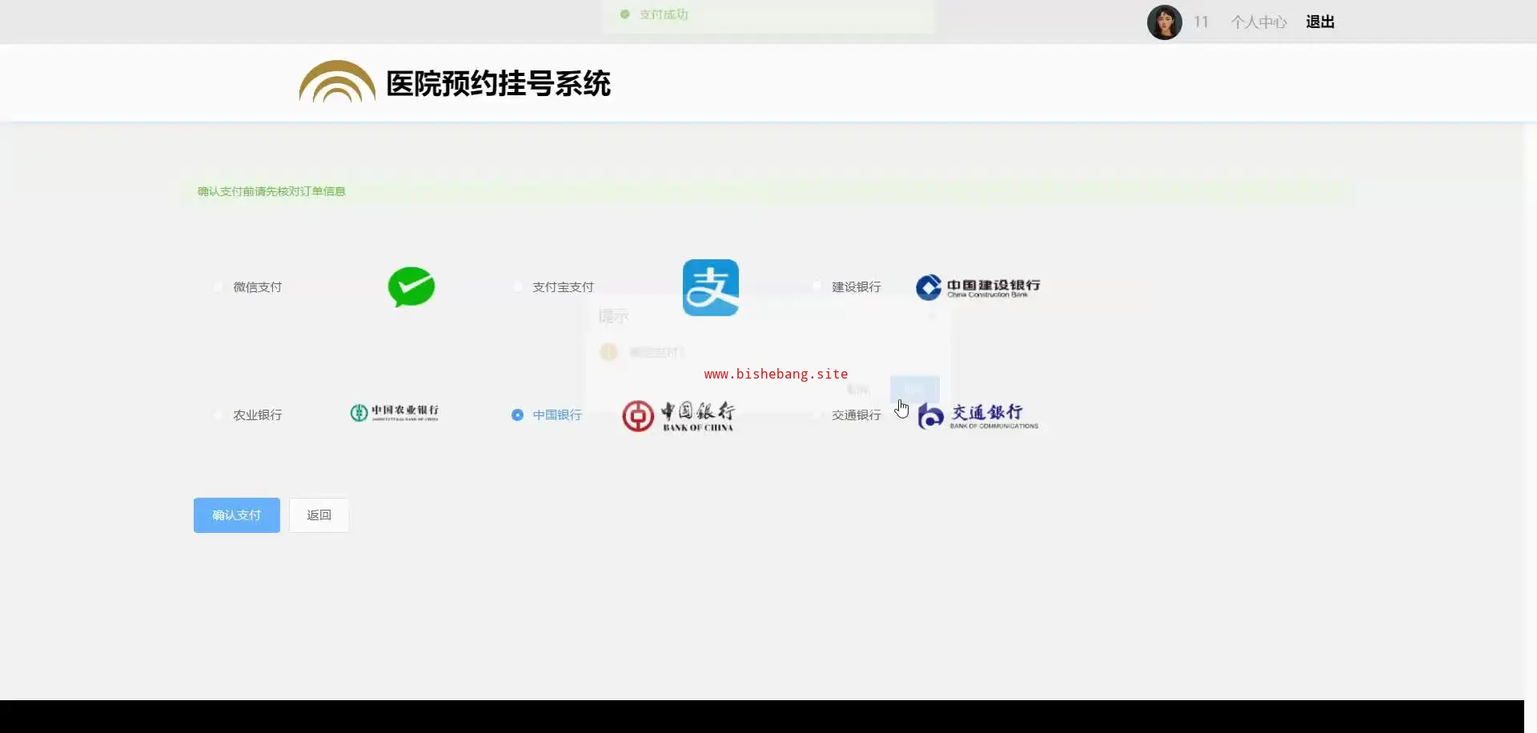Screen dimensions: 1537x733
Task: Click the China Construction Bank logo
Action: (x=978, y=287)
